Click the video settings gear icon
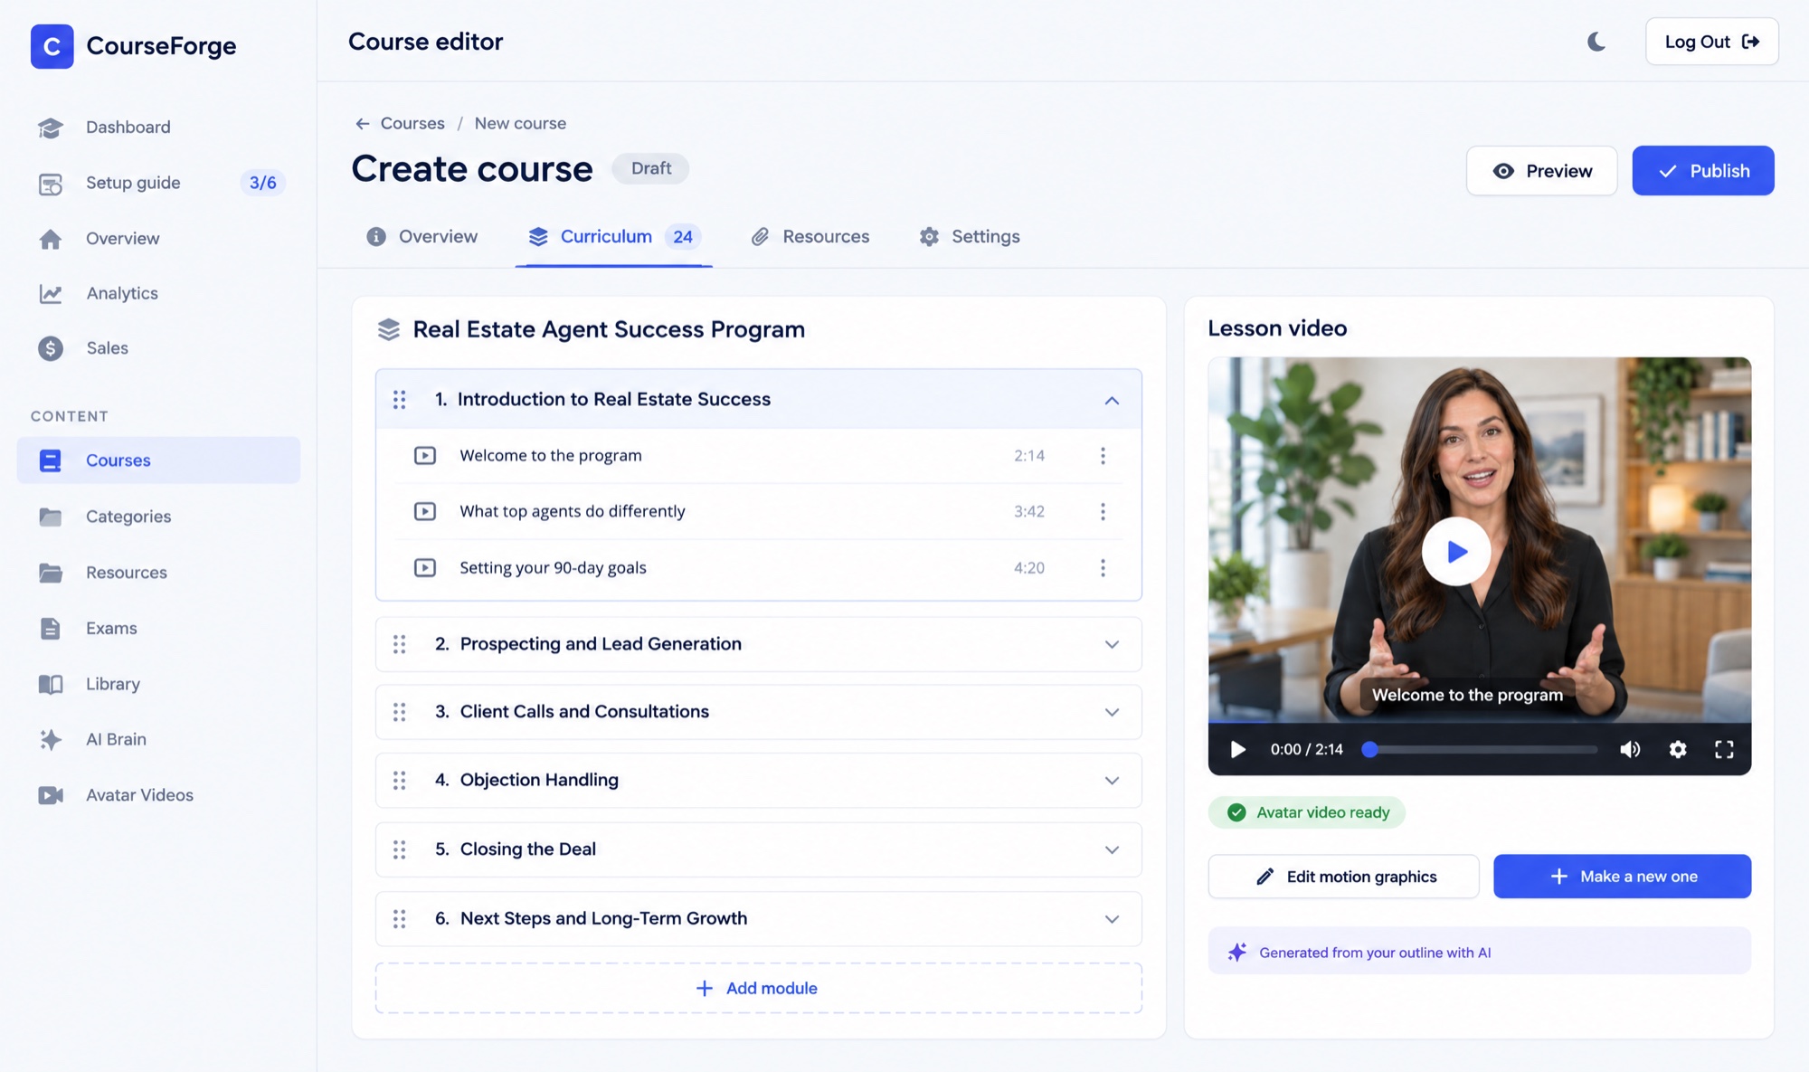Image resolution: width=1809 pixels, height=1072 pixels. click(x=1678, y=749)
